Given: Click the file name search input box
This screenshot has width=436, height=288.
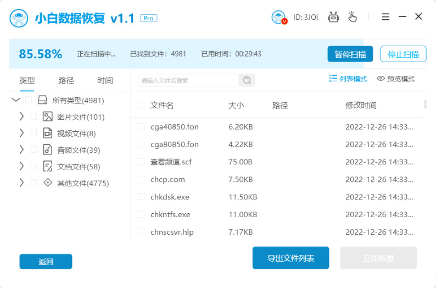Looking at the screenshot, I should [188, 80].
